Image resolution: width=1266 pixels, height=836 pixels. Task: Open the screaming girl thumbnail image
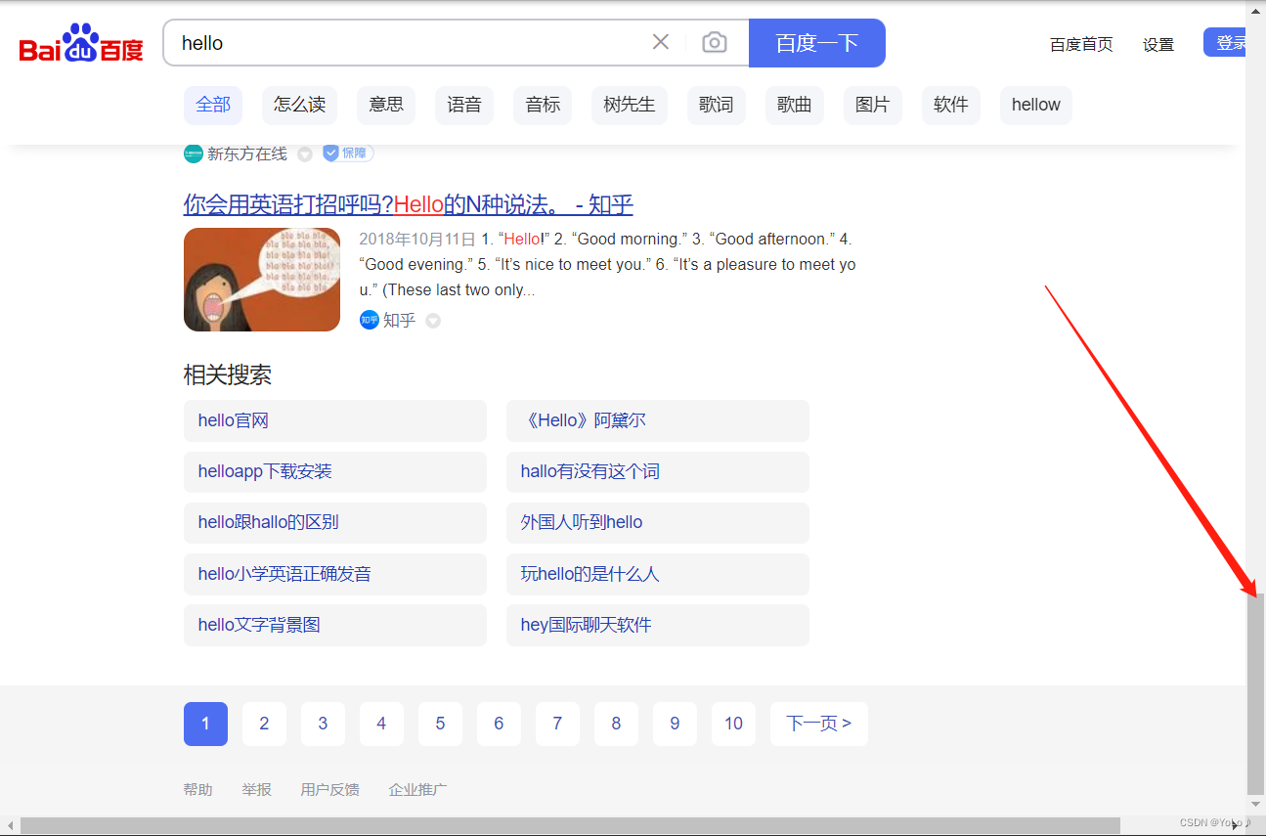pos(262,280)
